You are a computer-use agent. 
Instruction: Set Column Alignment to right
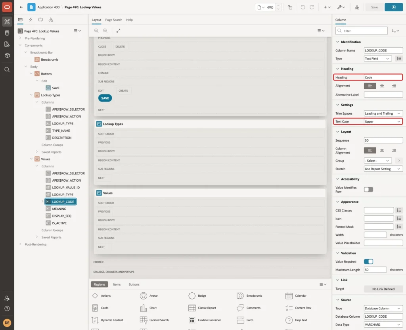[394, 150]
